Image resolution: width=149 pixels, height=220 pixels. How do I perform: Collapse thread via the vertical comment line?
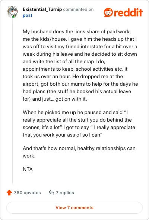(13, 101)
